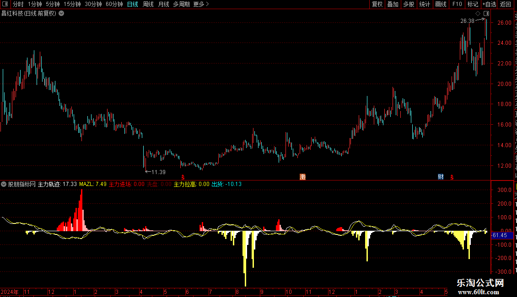
Task: Select the 60分钟 period
Action: pyautogui.click(x=114, y=4)
